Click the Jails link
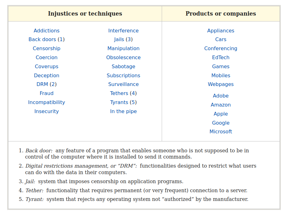 [119, 39]
